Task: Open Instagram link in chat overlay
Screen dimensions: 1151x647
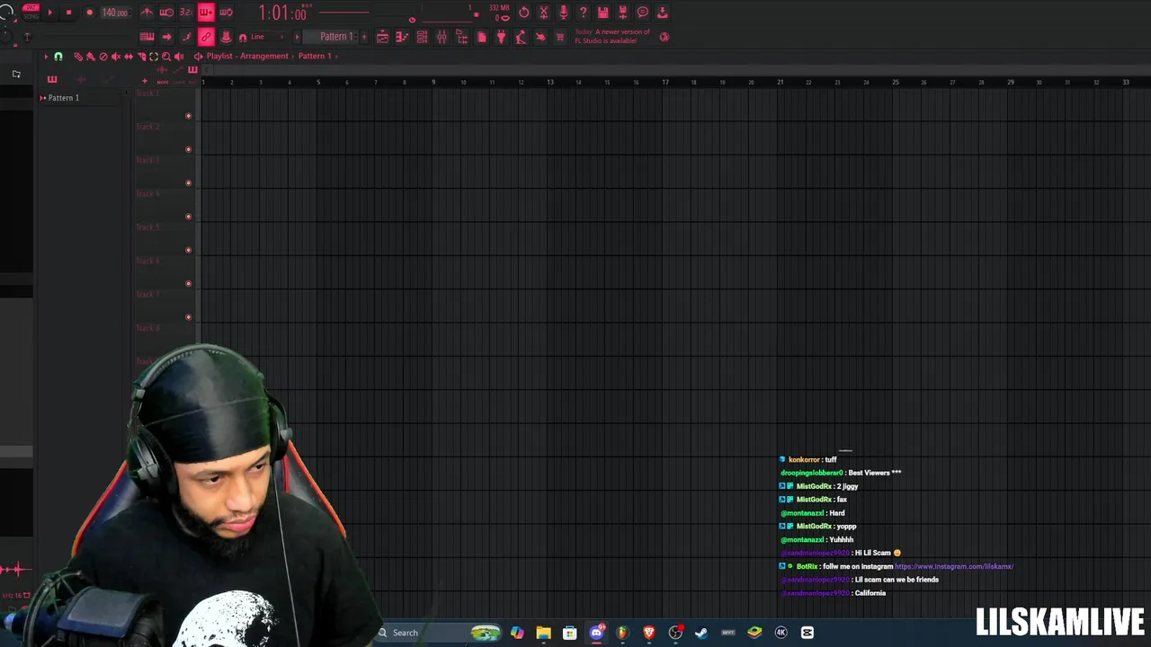Action: coord(954,566)
